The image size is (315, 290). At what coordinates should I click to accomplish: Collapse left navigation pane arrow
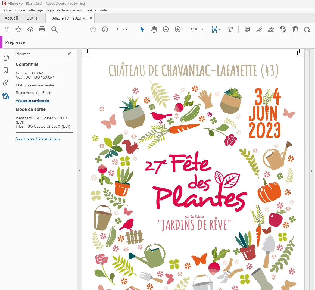[x=80, y=171]
